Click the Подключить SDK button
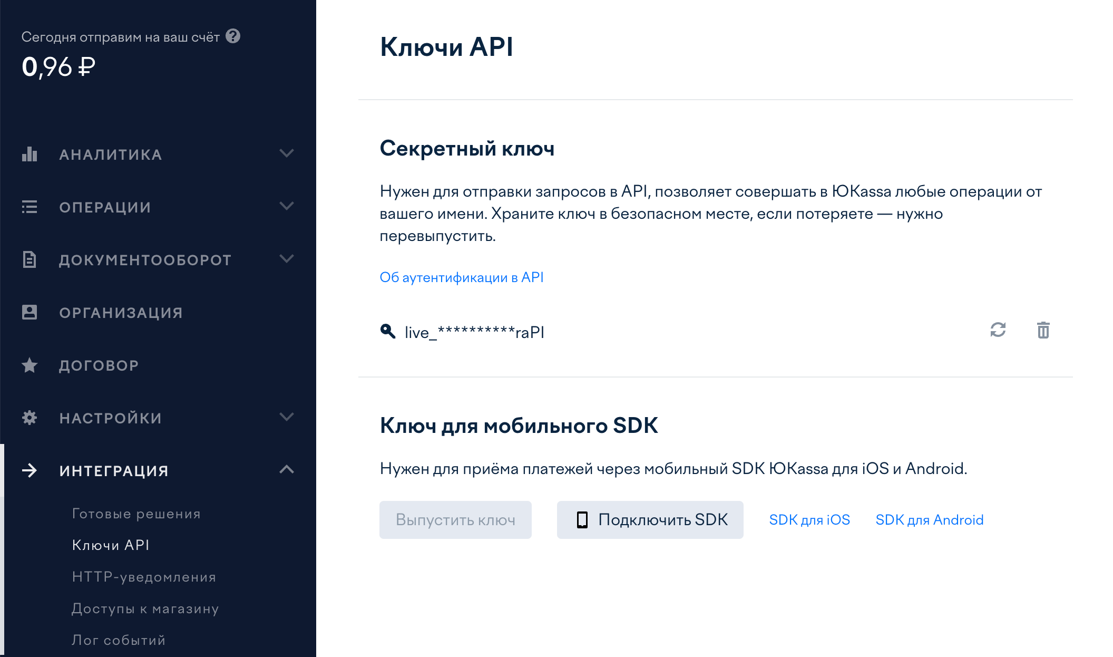The width and height of the screenshot is (1113, 657). click(650, 519)
